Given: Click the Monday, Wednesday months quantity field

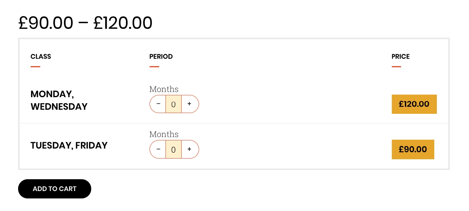Looking at the screenshot, I should [174, 104].
